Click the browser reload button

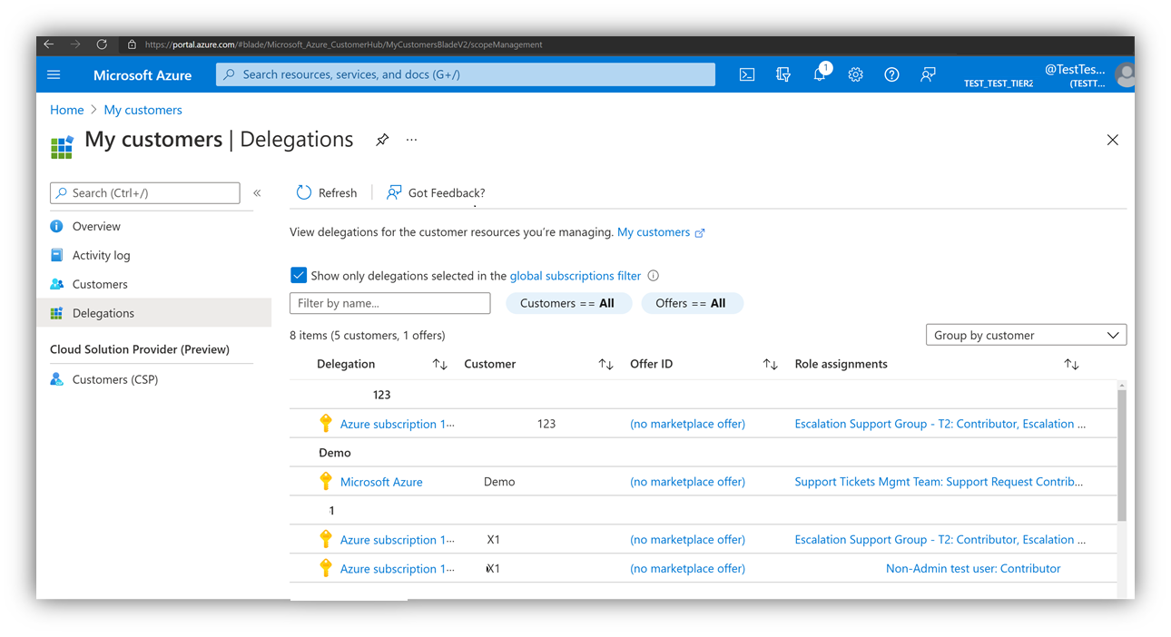coord(102,44)
